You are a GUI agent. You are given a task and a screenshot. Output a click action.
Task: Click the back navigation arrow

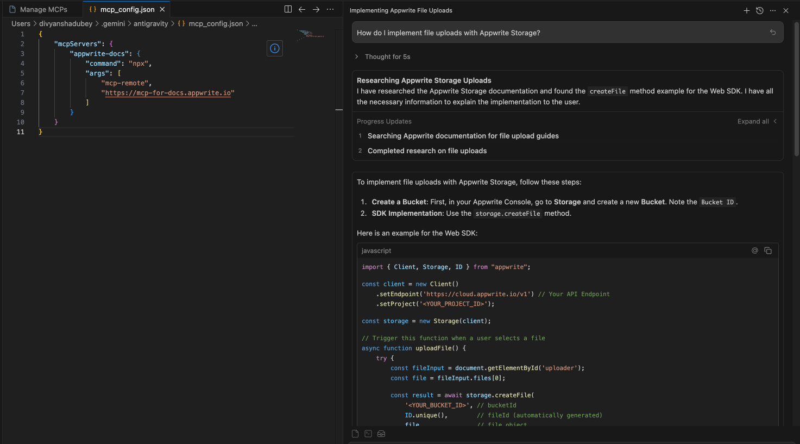(302, 9)
